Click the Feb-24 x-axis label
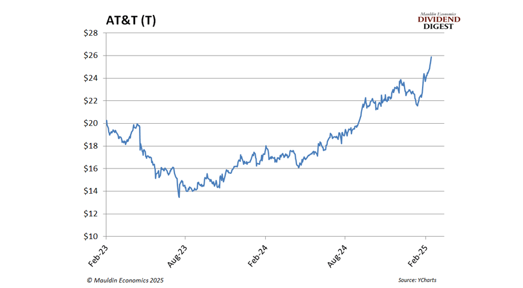The image size is (523, 288). pos(258,256)
